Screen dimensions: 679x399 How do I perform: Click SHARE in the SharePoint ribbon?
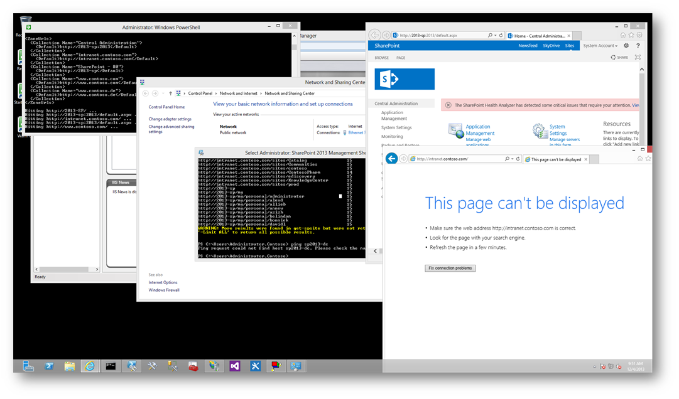[x=619, y=57]
